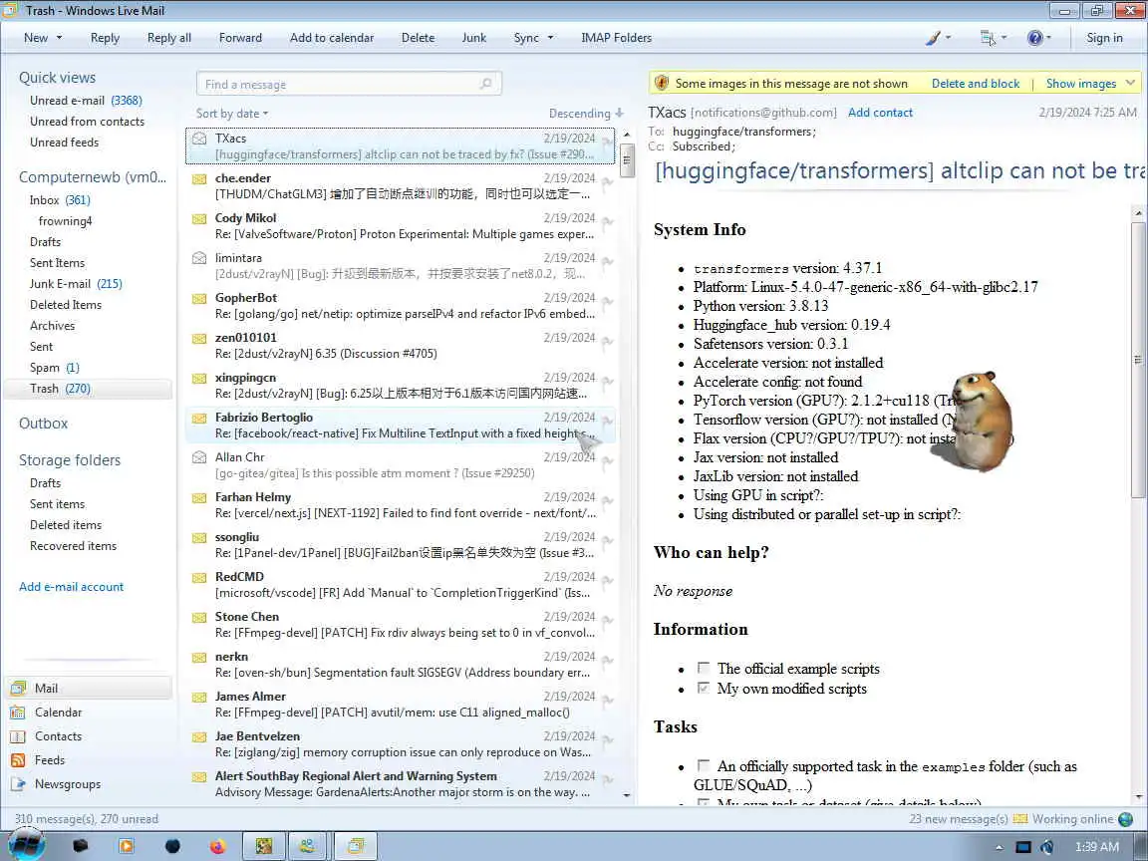This screenshot has height=861, width=1148.
Task: Toggle flag on nerkn message
Action: click(607, 661)
